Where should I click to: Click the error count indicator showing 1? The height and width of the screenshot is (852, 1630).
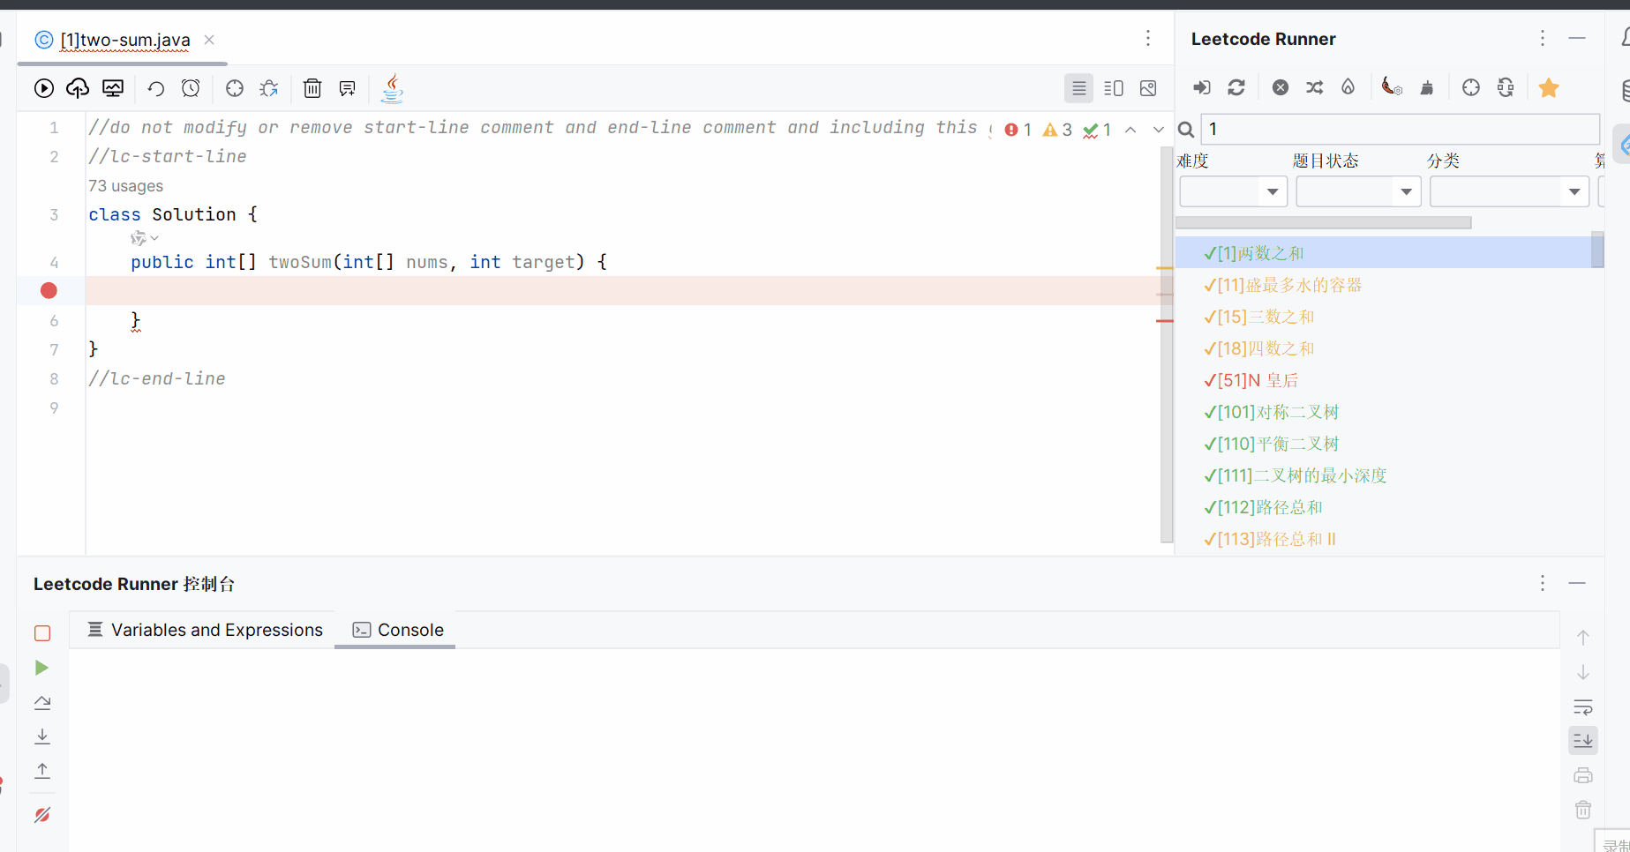click(1018, 130)
